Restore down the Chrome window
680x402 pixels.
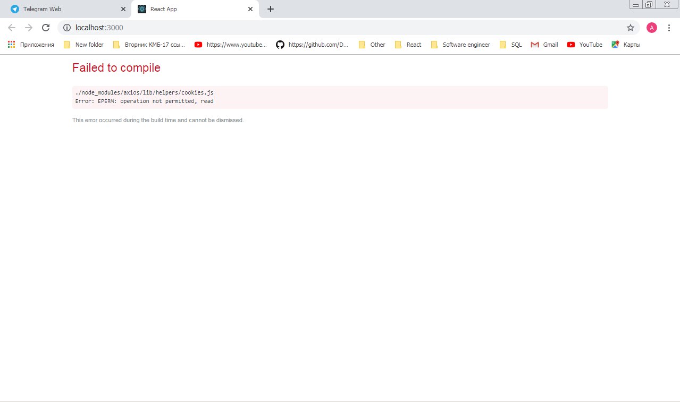tap(649, 5)
